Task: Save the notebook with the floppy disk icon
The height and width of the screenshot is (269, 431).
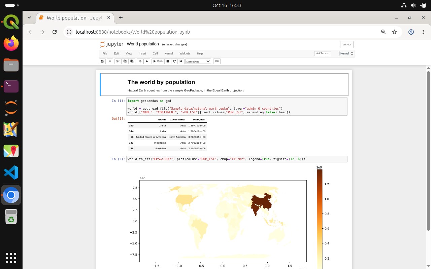Action: pyautogui.click(x=102, y=61)
